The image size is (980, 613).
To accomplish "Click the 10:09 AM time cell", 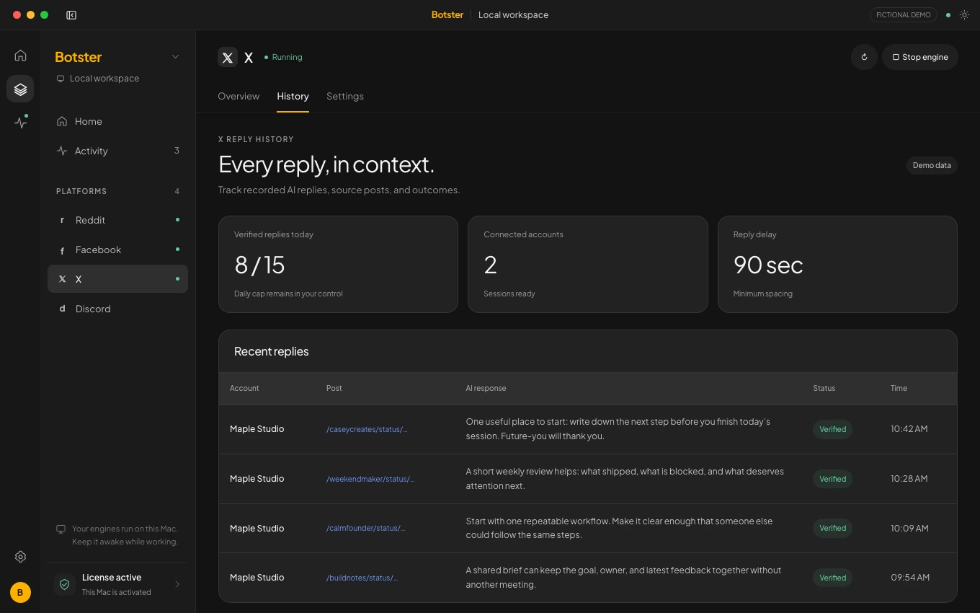I will click(x=909, y=528).
